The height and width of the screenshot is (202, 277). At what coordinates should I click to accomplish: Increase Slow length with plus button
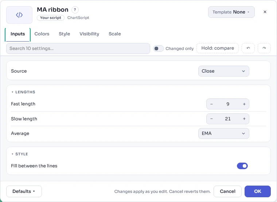click(244, 119)
